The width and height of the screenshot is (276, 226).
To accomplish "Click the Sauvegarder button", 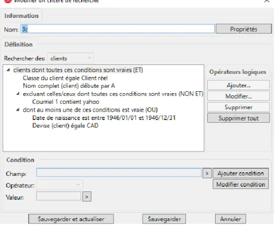I will [164, 219].
